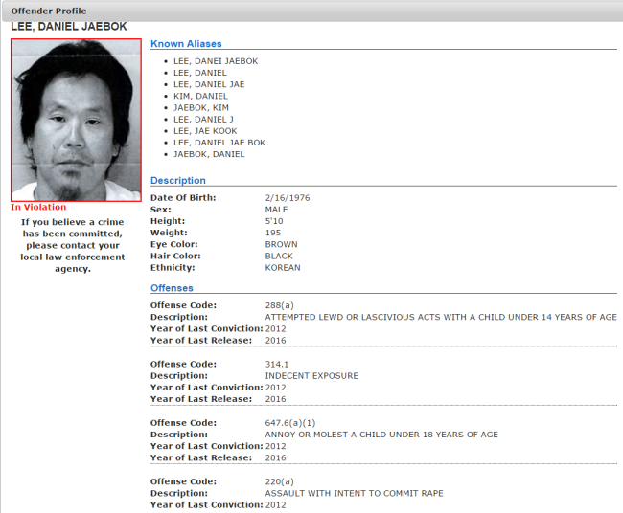Select the Description section heading
This screenshot has width=623, height=513.
coord(178,180)
